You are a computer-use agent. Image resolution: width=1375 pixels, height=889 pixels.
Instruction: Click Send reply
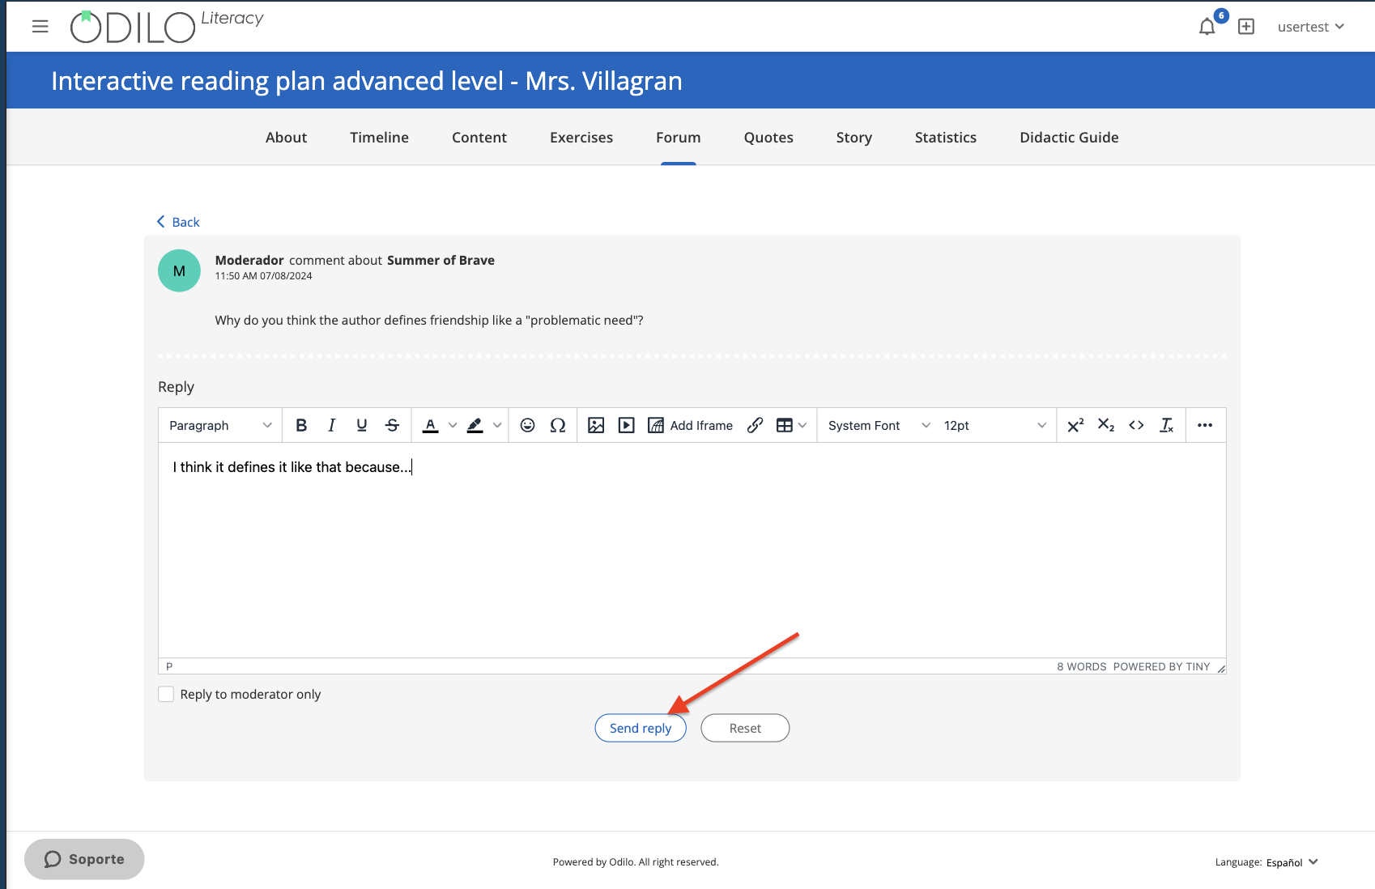click(641, 728)
